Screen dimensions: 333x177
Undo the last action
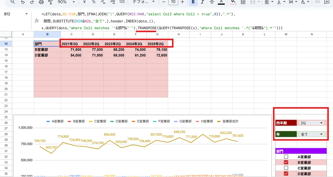[x=23, y=2]
